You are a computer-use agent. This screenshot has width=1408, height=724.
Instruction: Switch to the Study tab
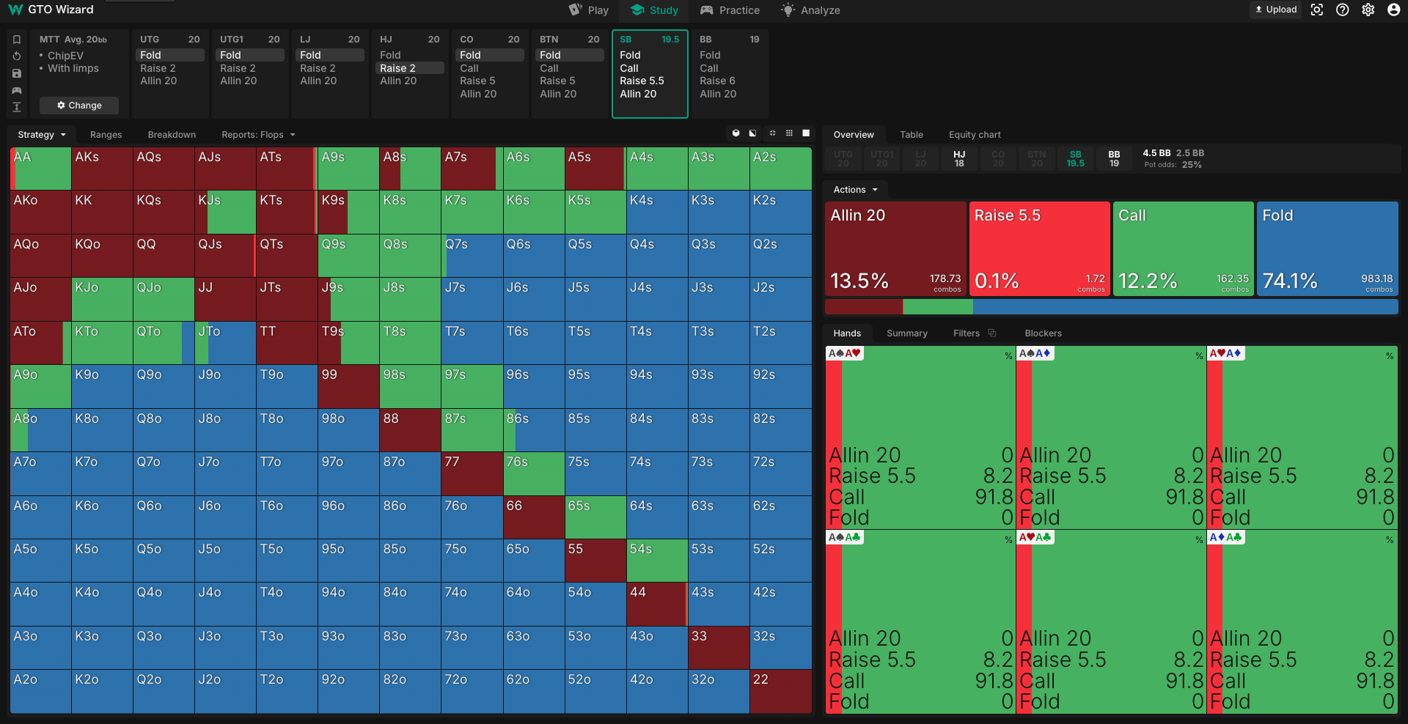[654, 10]
